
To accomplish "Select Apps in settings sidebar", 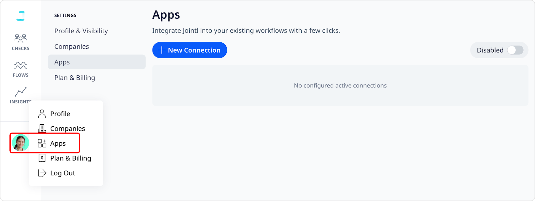I will tap(96, 62).
